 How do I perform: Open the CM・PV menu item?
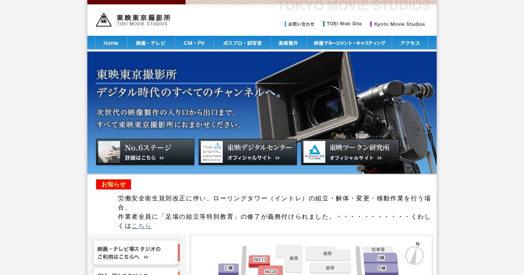[194, 43]
